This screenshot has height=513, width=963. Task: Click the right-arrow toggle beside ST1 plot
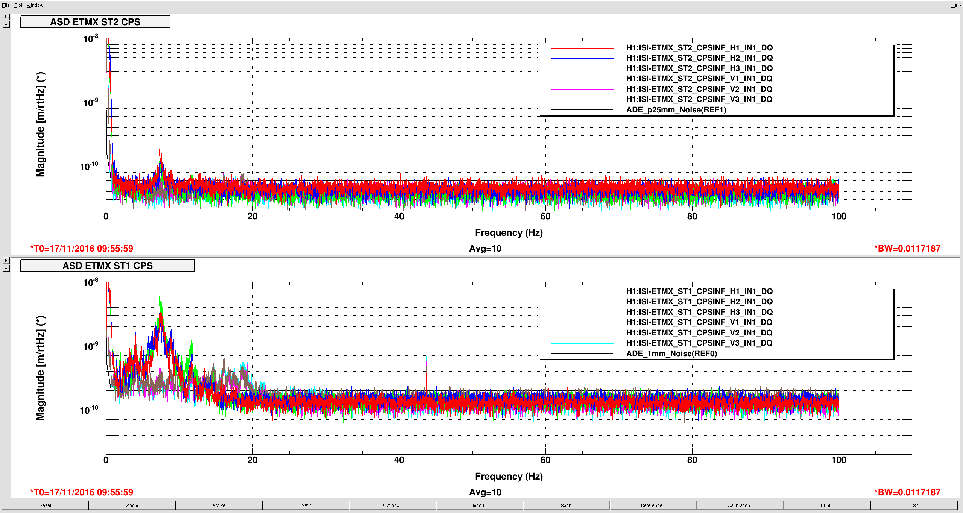coord(6,261)
